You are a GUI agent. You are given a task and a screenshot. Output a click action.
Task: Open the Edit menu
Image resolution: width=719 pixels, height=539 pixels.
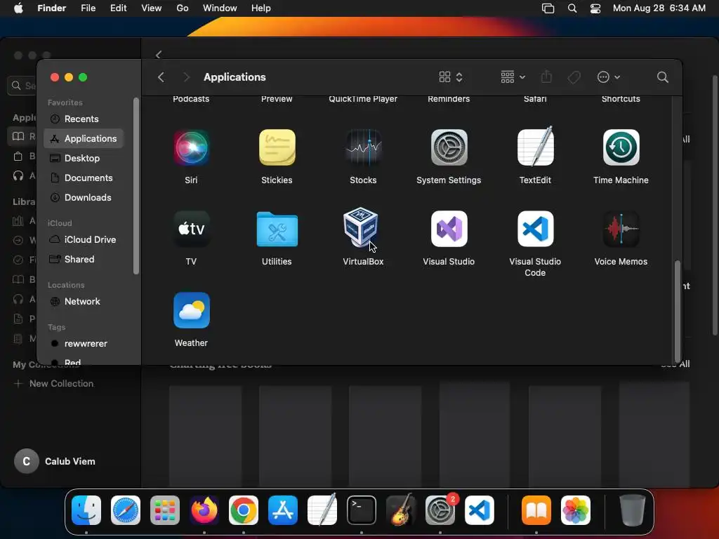(118, 8)
